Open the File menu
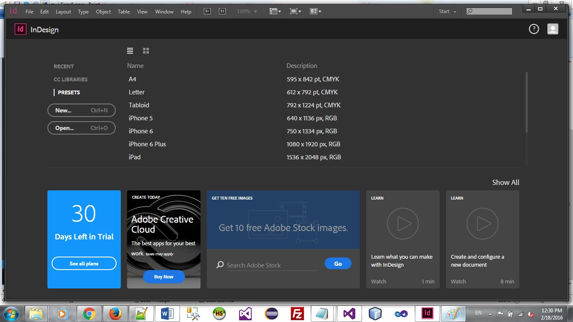This screenshot has width=573, height=322. tap(29, 12)
